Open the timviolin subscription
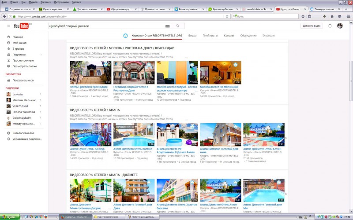This screenshot has width=353, height=220. (x=17, y=94)
